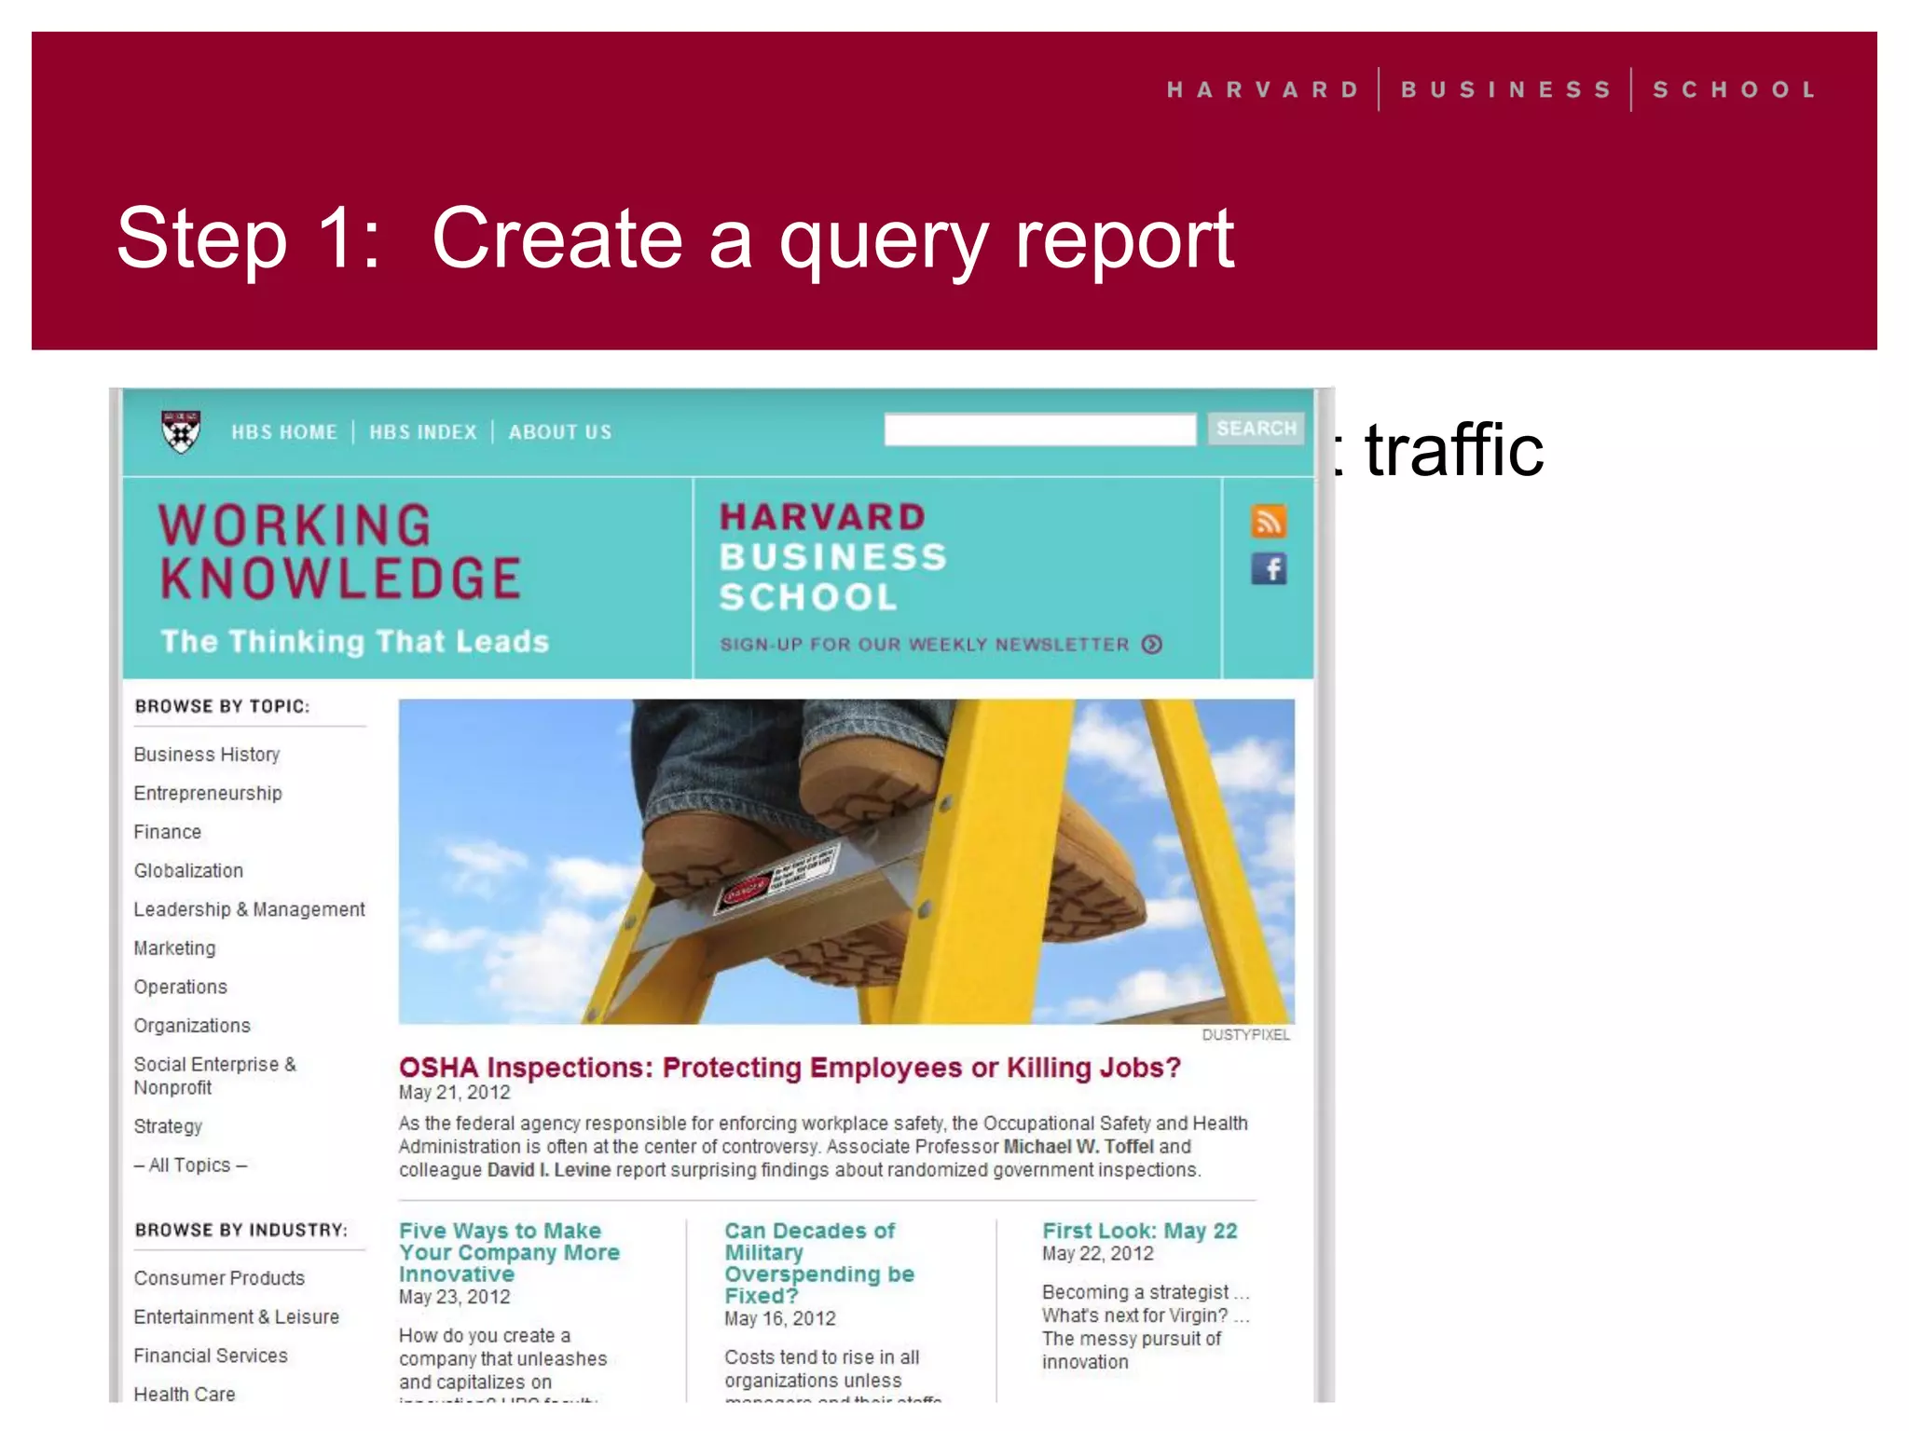Browse Social Enterprise & Nonprofit topic
This screenshot has width=1909, height=1431.
215,1076
